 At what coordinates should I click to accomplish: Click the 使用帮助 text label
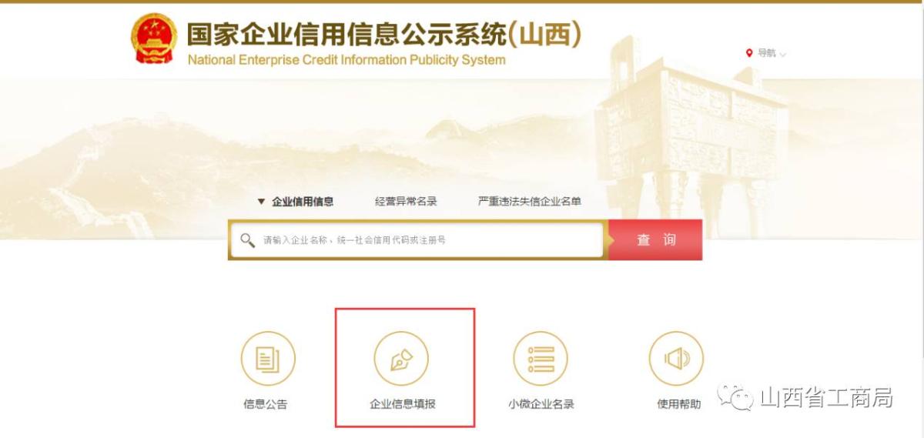click(x=679, y=403)
